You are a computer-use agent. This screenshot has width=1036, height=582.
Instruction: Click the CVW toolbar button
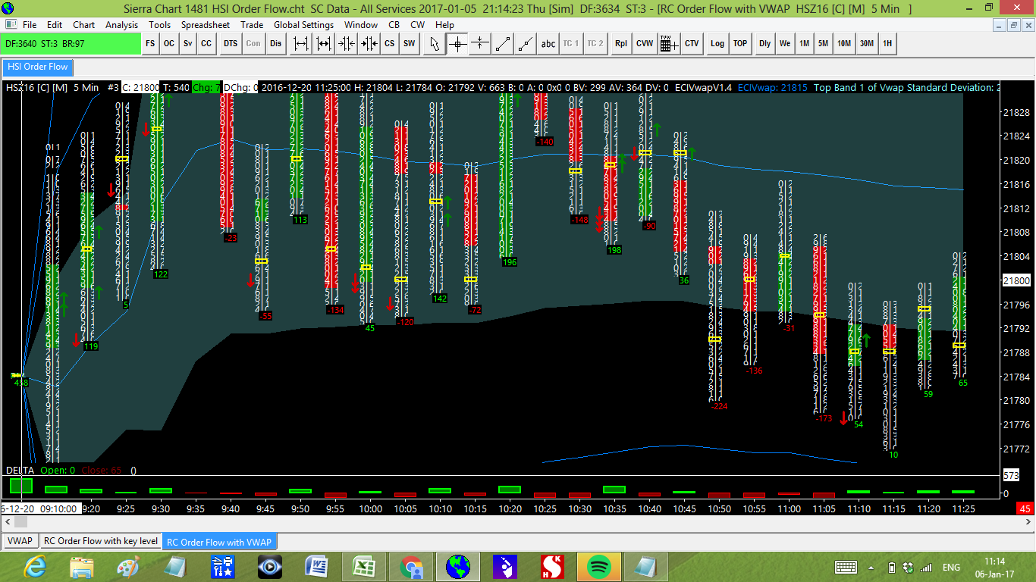tap(645, 44)
